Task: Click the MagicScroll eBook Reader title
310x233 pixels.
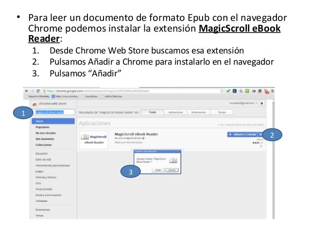Action: tap(136, 134)
